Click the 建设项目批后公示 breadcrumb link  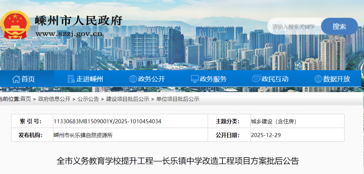point(128,99)
